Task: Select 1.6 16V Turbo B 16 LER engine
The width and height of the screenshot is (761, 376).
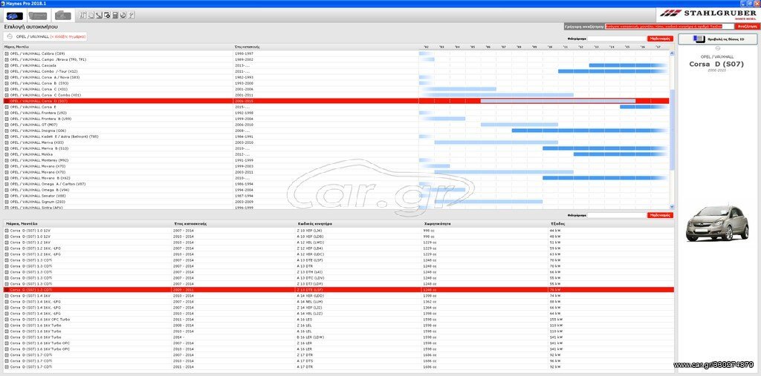Action: pos(339,337)
